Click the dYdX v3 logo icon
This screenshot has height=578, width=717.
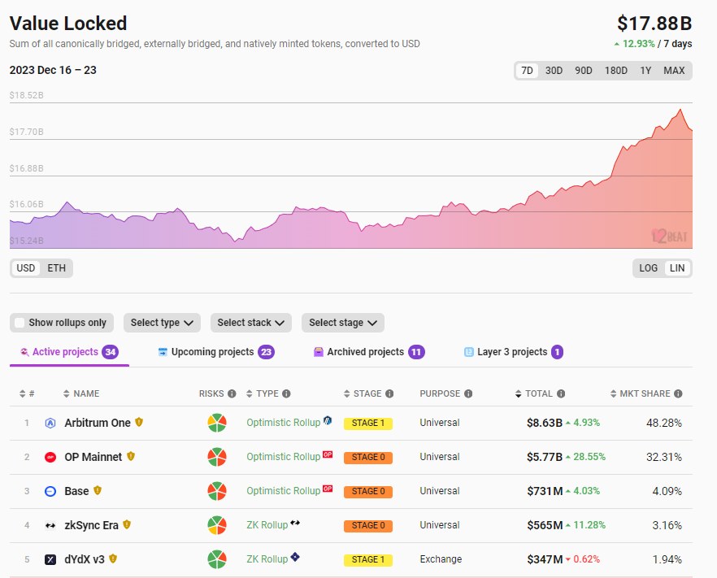click(x=50, y=559)
